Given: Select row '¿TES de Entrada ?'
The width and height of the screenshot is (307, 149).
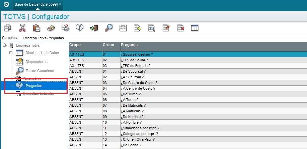Looking at the screenshot, I should point(188,66).
